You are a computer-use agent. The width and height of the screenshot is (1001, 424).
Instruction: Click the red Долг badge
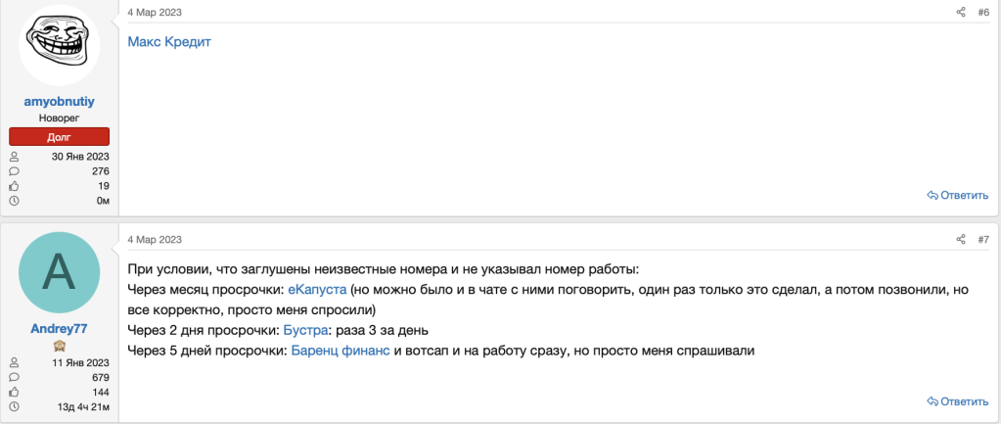60,137
